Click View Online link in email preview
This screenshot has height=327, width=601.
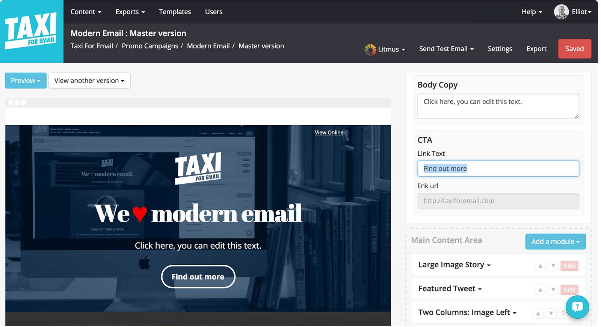click(329, 132)
